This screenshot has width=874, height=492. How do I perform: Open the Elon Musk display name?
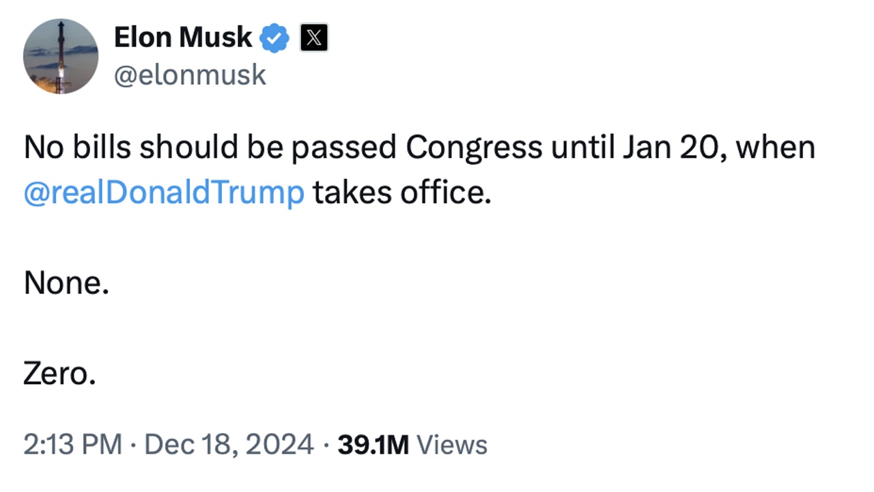[183, 38]
